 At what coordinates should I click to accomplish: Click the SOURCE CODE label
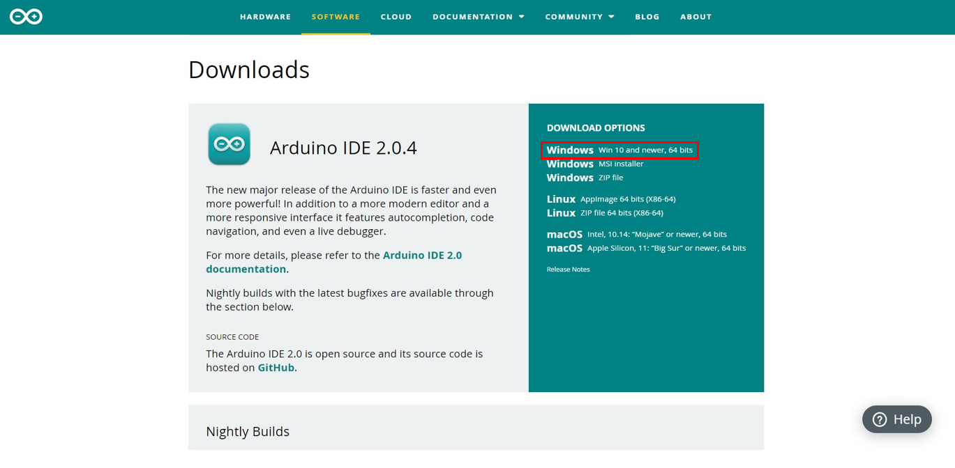coord(232,337)
